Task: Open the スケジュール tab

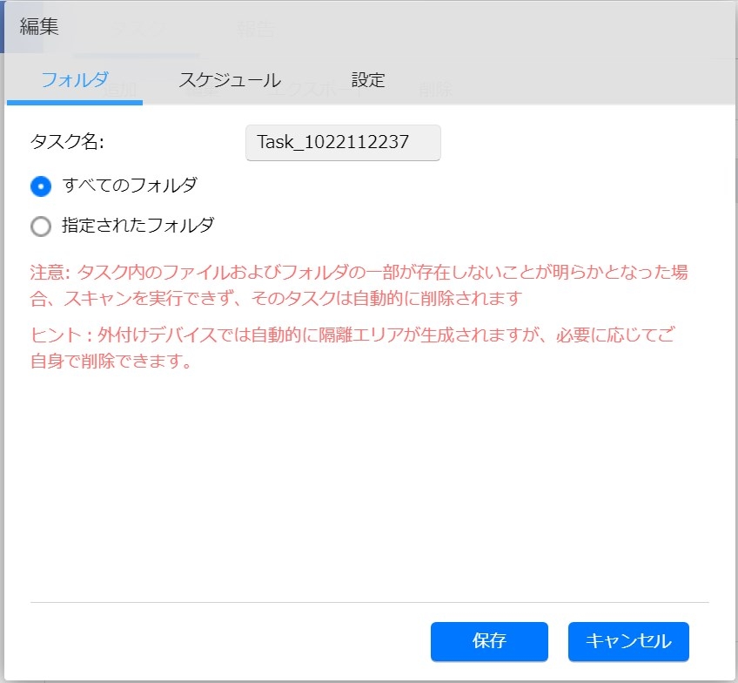Action: [x=229, y=81]
